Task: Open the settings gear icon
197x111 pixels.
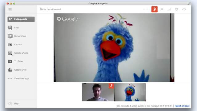Action: (177, 9)
